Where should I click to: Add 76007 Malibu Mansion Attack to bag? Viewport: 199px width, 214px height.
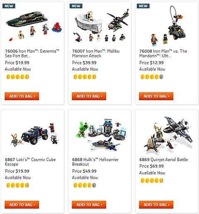(89, 96)
